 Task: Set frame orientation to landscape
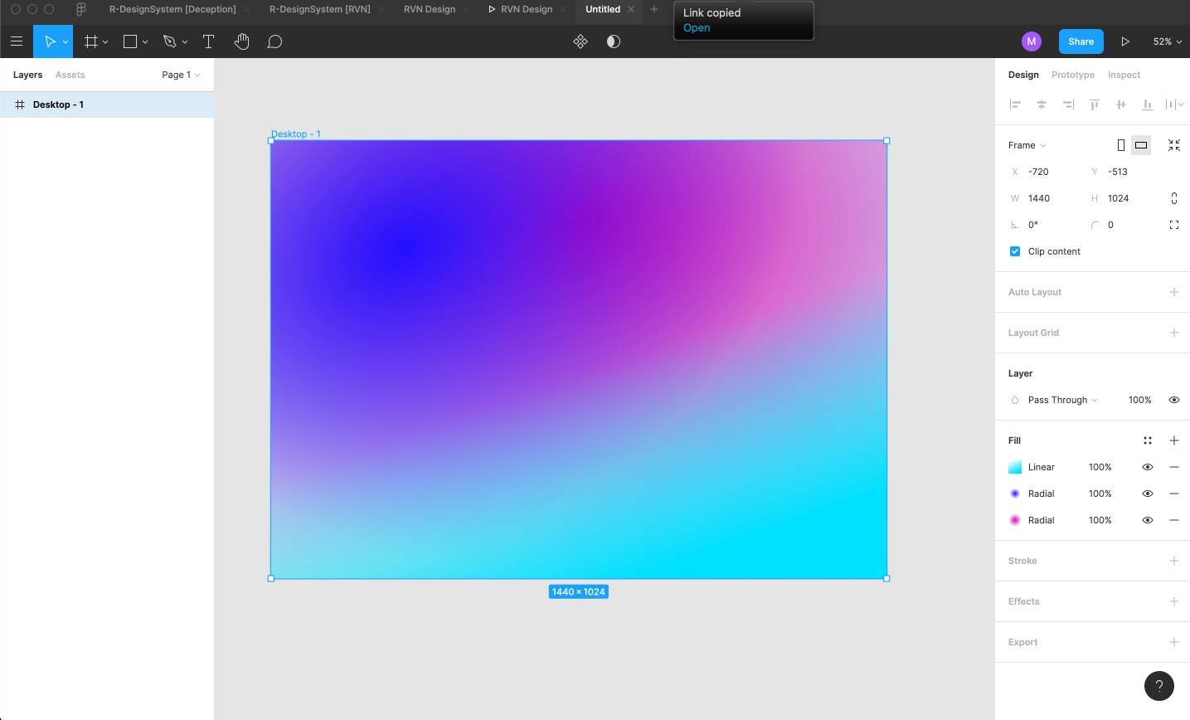tap(1141, 145)
